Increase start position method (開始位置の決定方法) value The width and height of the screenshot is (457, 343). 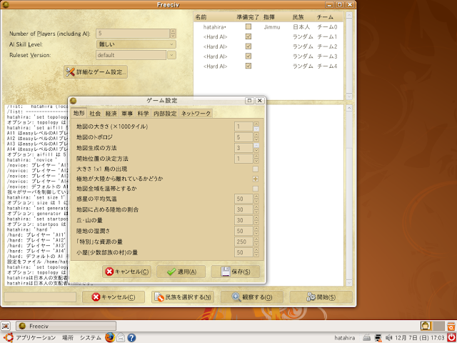[x=256, y=156]
